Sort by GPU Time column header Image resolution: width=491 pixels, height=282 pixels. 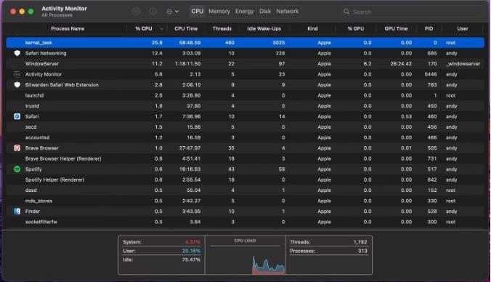point(396,28)
